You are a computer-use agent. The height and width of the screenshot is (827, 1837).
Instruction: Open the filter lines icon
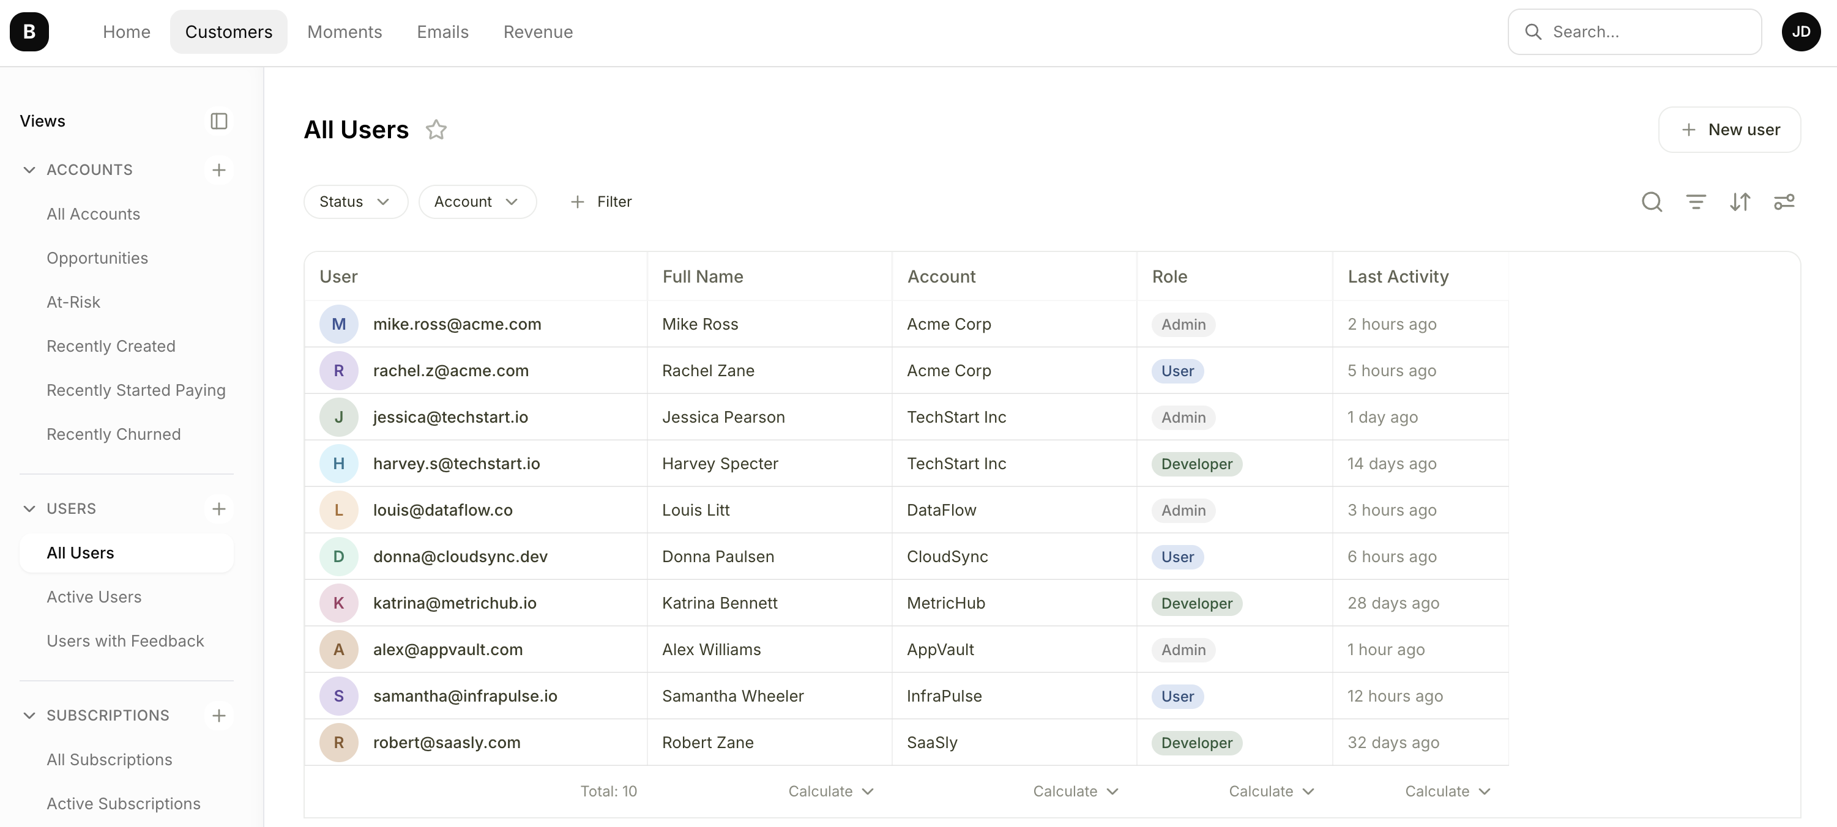pos(1696,202)
